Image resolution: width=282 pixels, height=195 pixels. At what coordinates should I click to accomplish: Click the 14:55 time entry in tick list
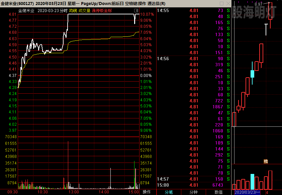pos(163,10)
